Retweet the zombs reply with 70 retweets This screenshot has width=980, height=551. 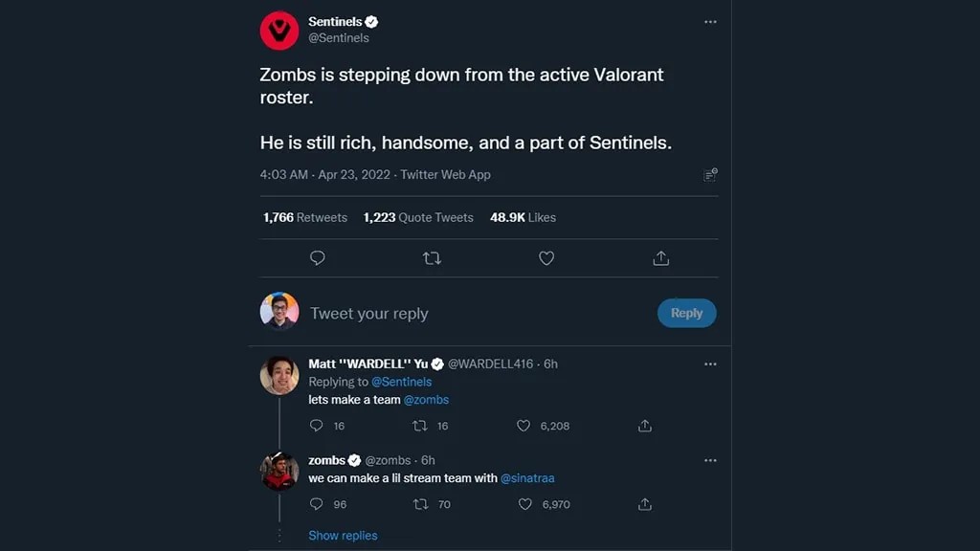(x=420, y=504)
